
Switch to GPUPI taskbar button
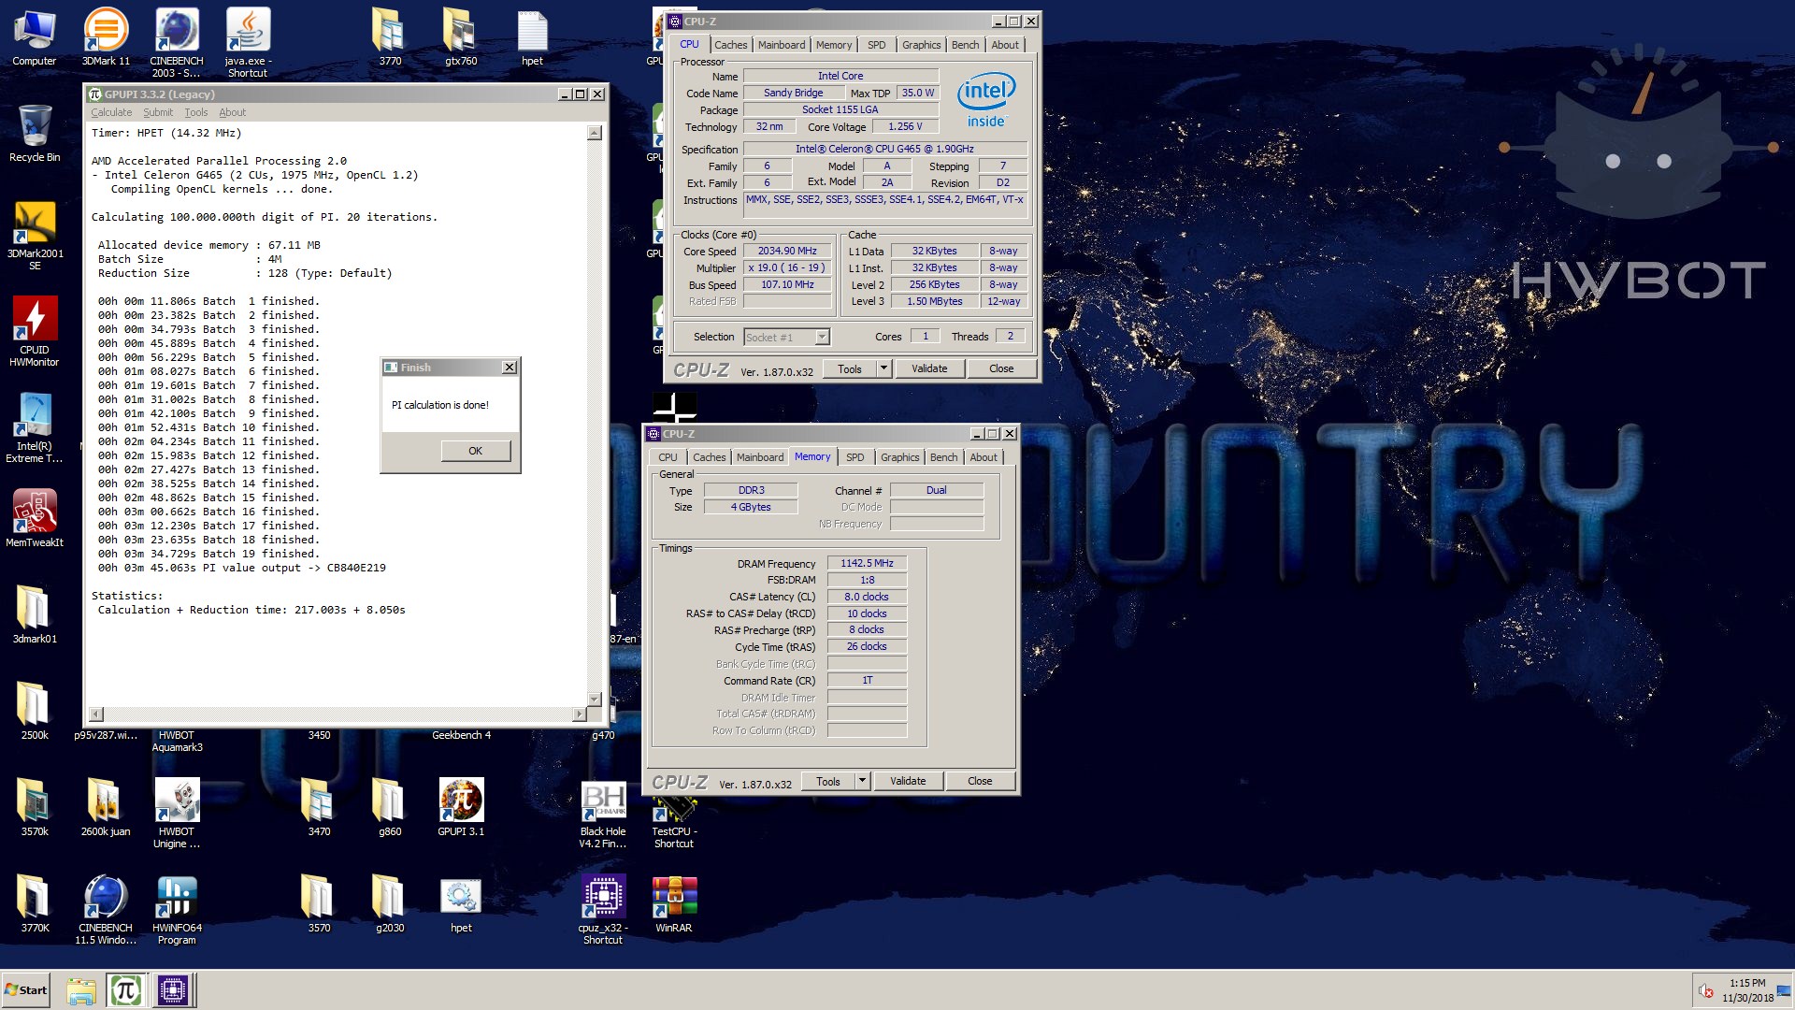(126, 990)
